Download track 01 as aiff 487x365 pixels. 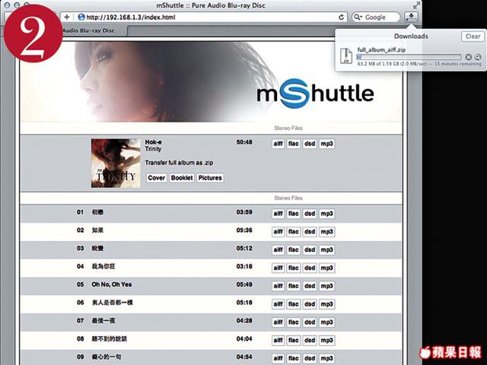point(278,213)
